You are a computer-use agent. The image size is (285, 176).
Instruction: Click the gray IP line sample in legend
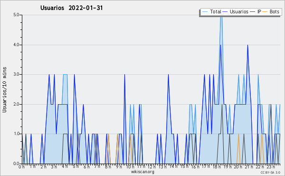click(253, 12)
